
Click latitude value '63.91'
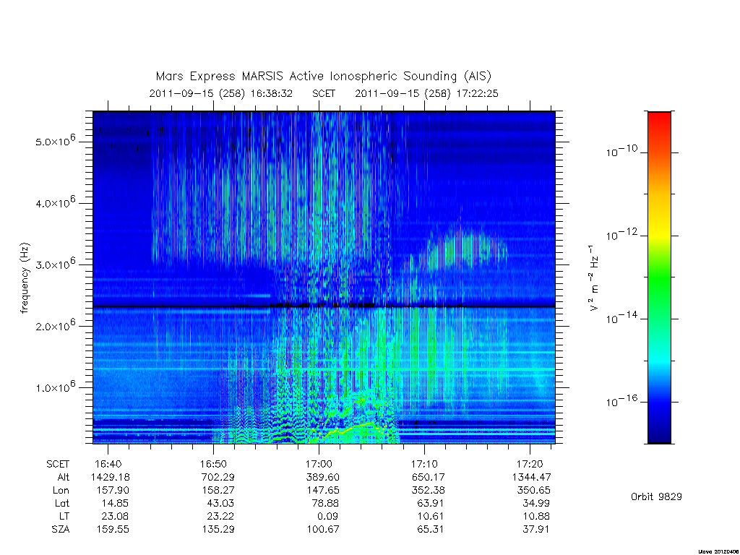pos(431,504)
